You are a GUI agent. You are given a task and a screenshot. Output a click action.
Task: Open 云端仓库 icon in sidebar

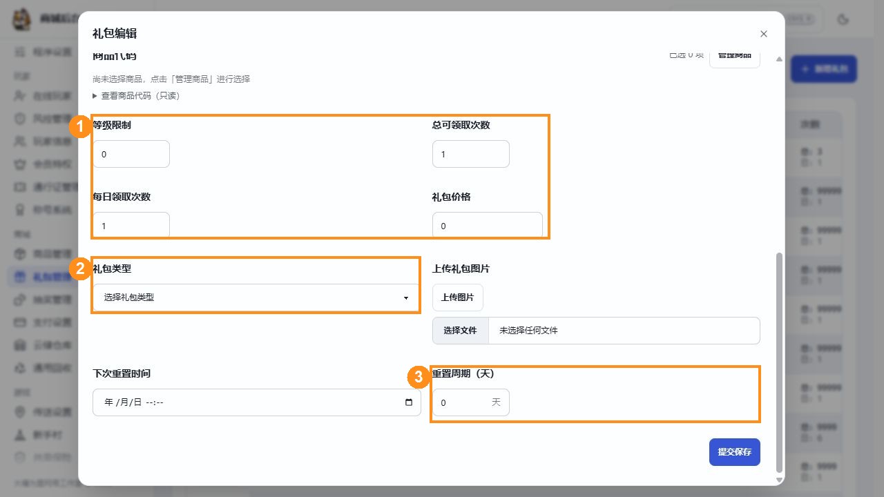click(20, 345)
